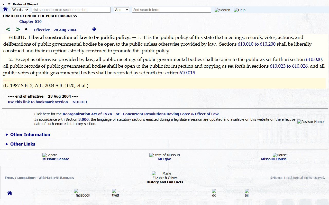Screen dimensions: 329x205
Task: Click the black dot icon beside arrows
Action: (x=26, y=29)
